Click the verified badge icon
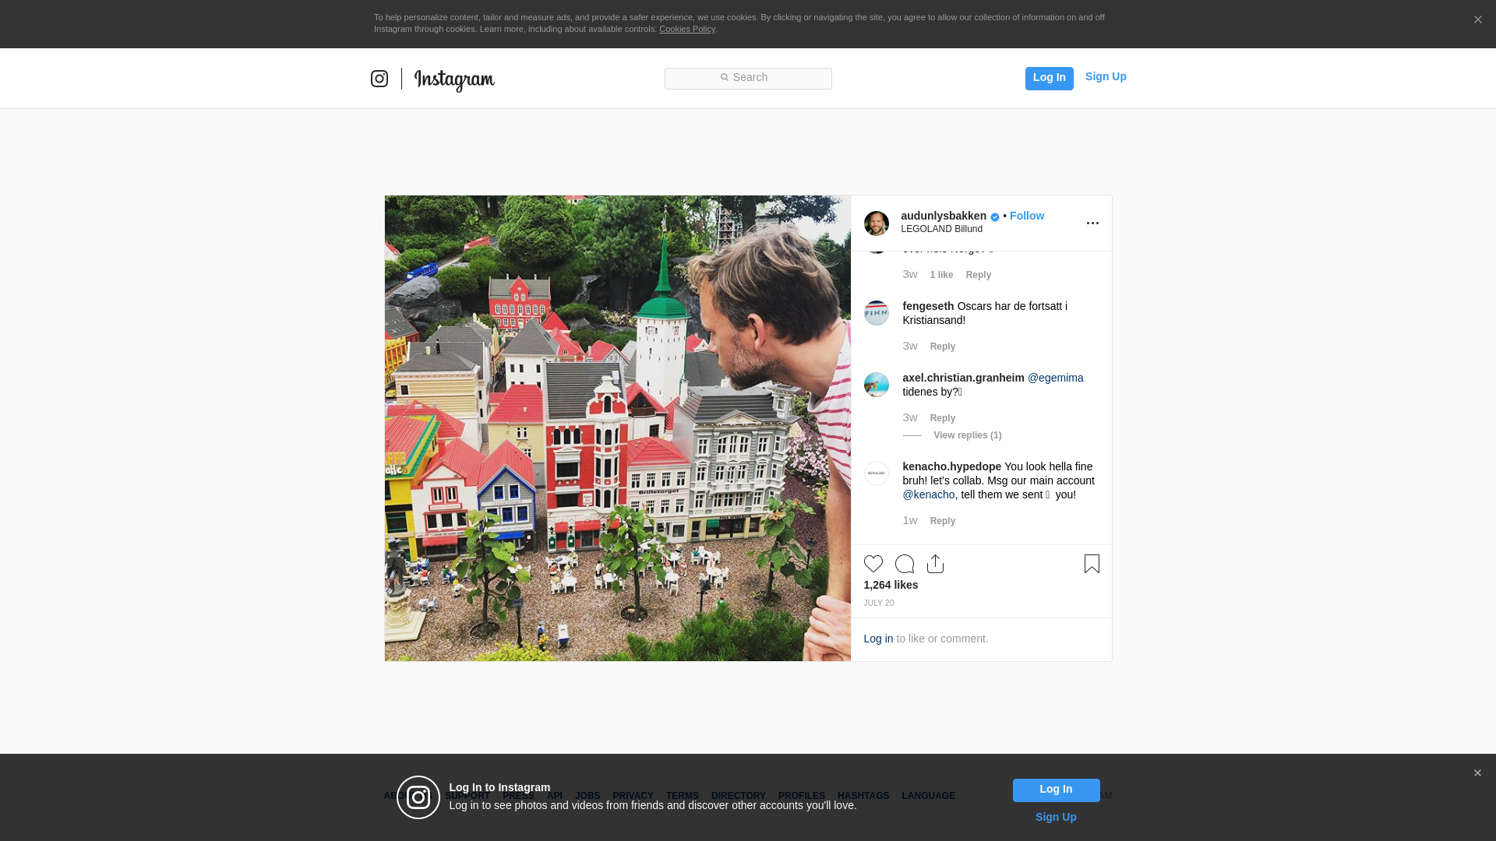This screenshot has height=841, width=1496. click(x=995, y=217)
